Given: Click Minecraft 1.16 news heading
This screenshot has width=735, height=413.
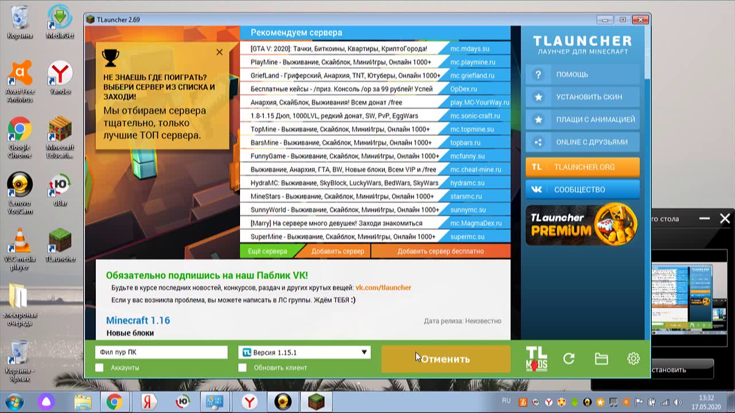Looking at the screenshot, I should click(x=138, y=320).
